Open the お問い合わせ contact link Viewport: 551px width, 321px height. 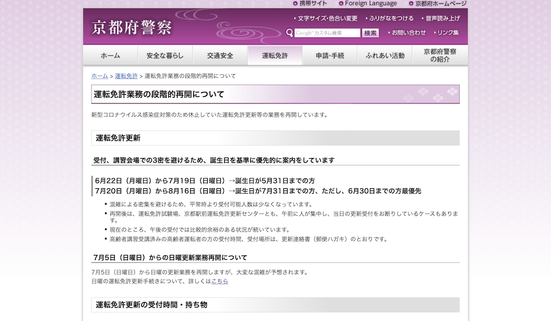click(407, 32)
